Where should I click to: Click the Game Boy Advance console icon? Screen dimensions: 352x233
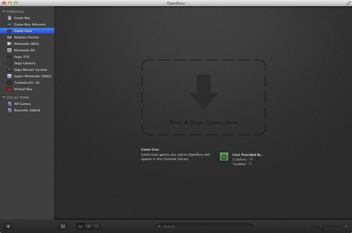pos(9,24)
